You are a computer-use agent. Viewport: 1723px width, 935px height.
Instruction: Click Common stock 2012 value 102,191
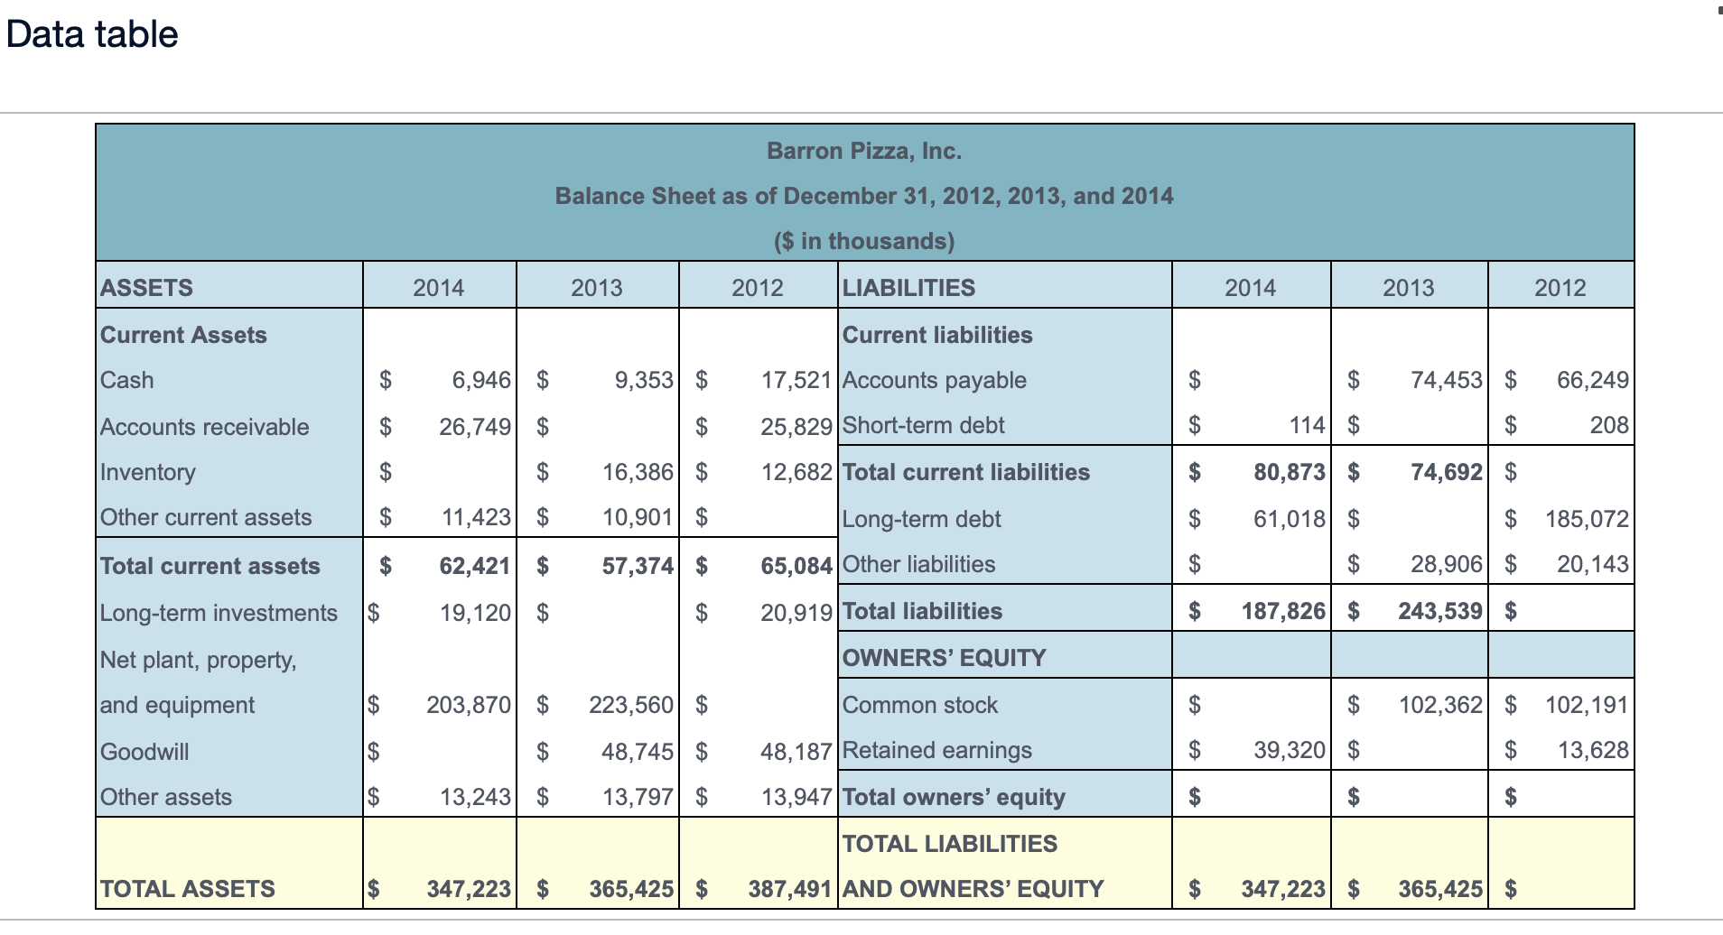tap(1588, 705)
